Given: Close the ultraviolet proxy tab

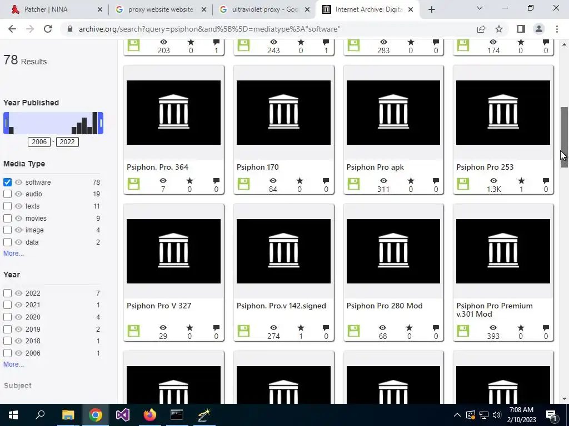Looking at the screenshot, I should pyautogui.click(x=307, y=10).
